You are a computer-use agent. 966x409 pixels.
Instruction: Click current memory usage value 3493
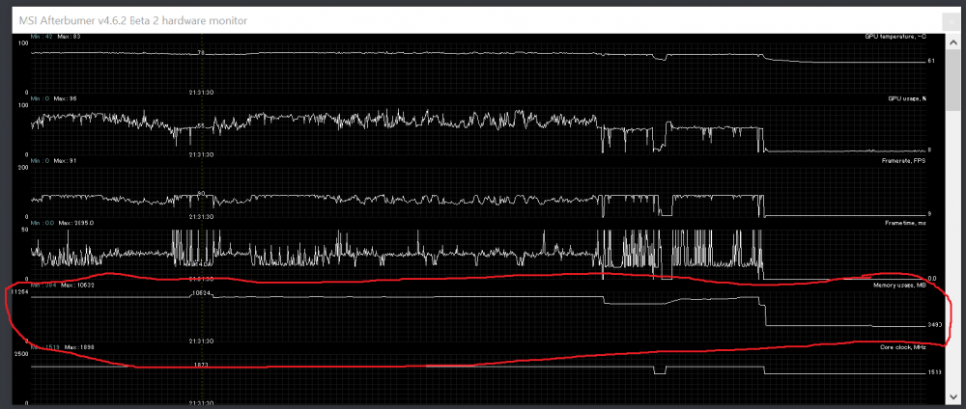[x=934, y=325]
